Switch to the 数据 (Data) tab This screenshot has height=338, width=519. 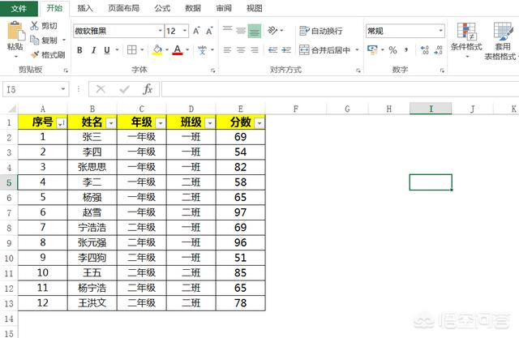[x=193, y=8]
